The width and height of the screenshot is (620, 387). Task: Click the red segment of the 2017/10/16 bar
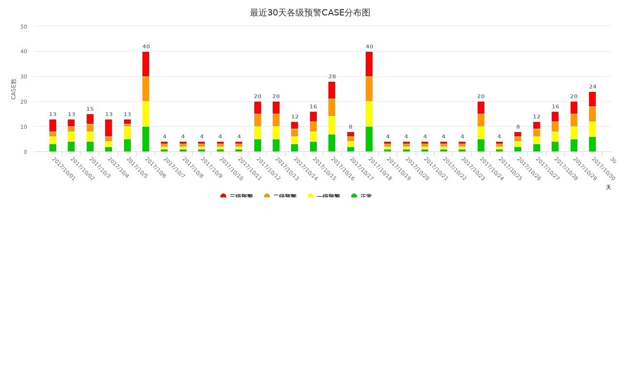(x=332, y=90)
